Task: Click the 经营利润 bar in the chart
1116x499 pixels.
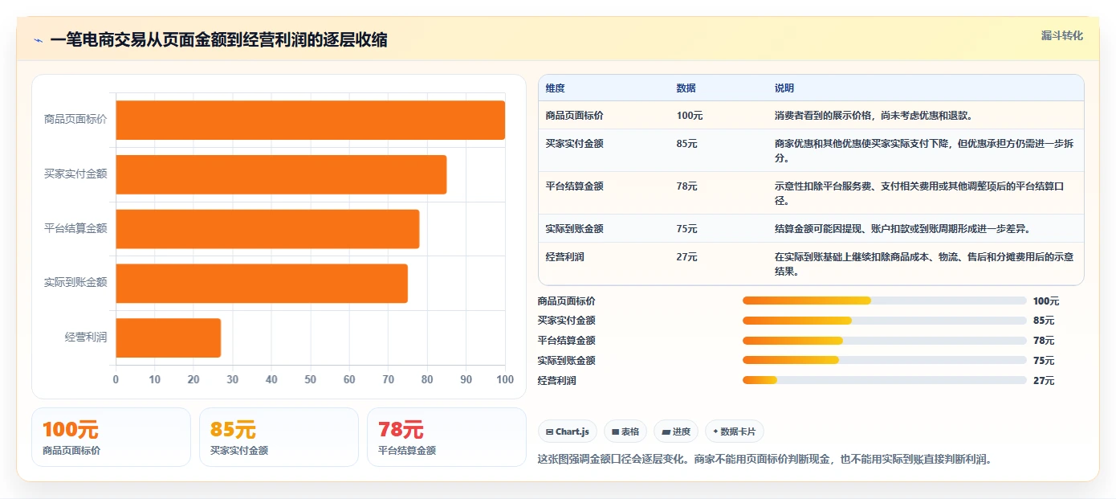Action: point(169,337)
